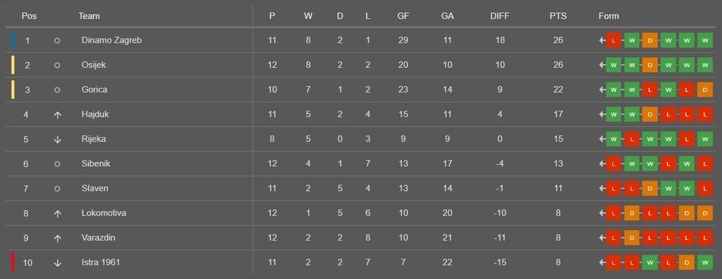The image size is (722, 279).
Task: Click the up arrow icon for Lokomotiva
Action: click(57, 213)
